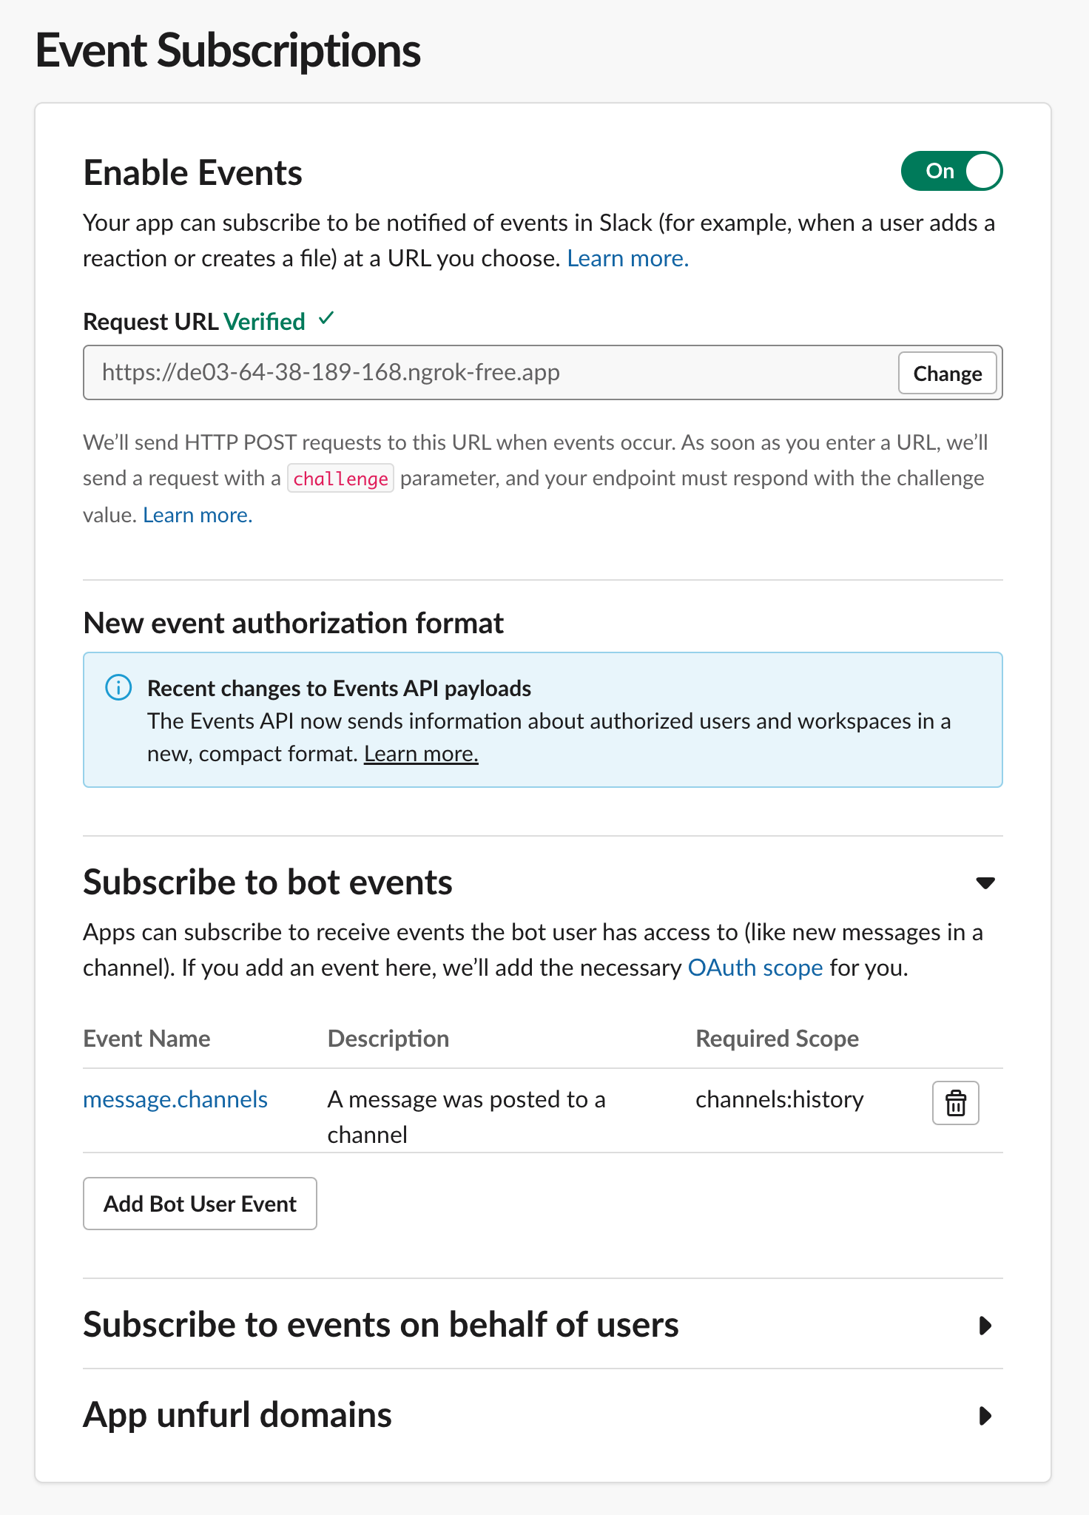Select the channels:history scope text
The image size is (1089, 1515).
point(779,1099)
